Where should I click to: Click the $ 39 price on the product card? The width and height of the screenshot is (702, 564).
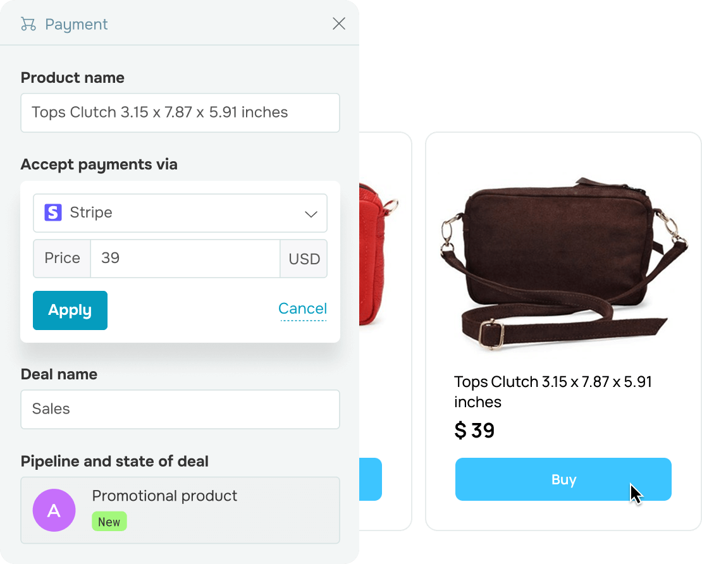(x=474, y=431)
